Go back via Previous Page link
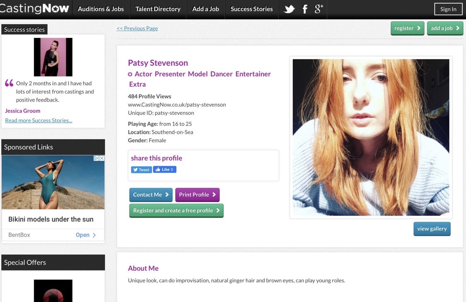Viewport: 466px width, 302px height. pyautogui.click(x=137, y=29)
